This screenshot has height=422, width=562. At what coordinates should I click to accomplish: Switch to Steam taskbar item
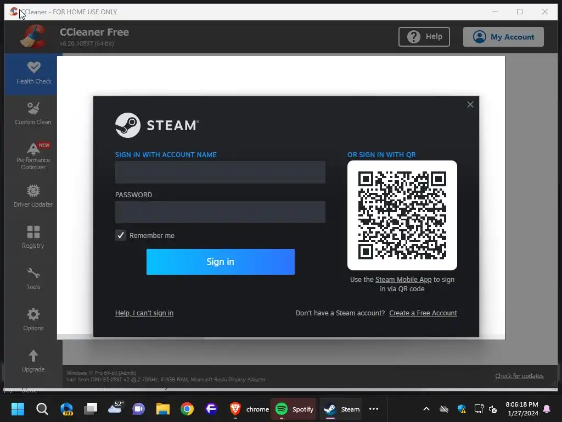point(341,409)
